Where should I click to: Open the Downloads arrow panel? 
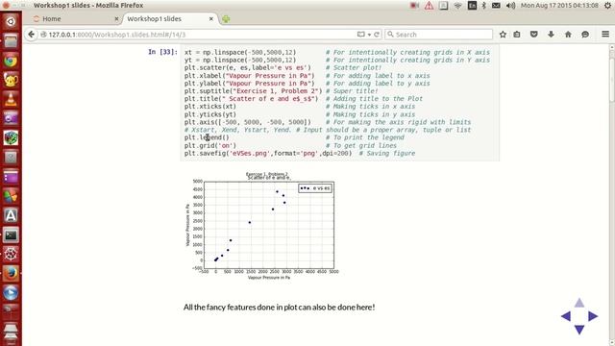pos(551,35)
